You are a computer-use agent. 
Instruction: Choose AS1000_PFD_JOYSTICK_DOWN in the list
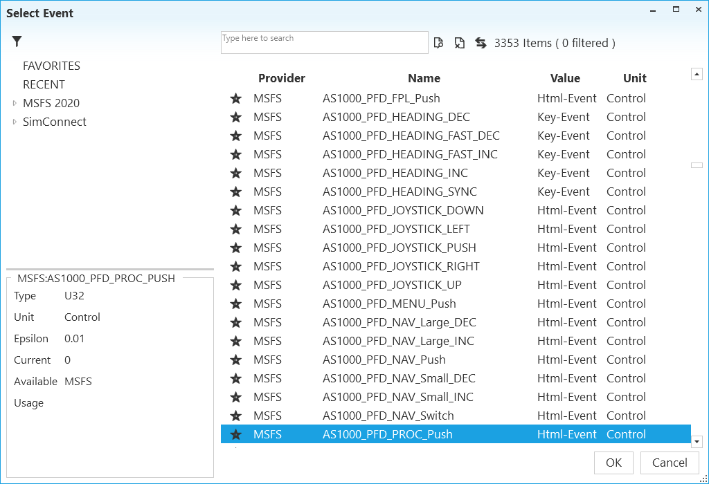(403, 210)
